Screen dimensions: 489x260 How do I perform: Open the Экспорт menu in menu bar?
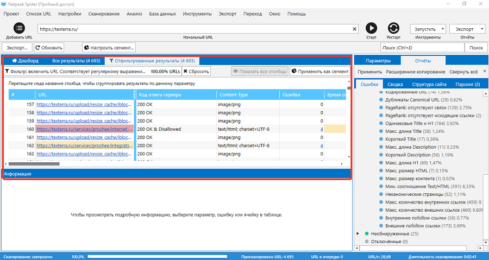click(227, 14)
